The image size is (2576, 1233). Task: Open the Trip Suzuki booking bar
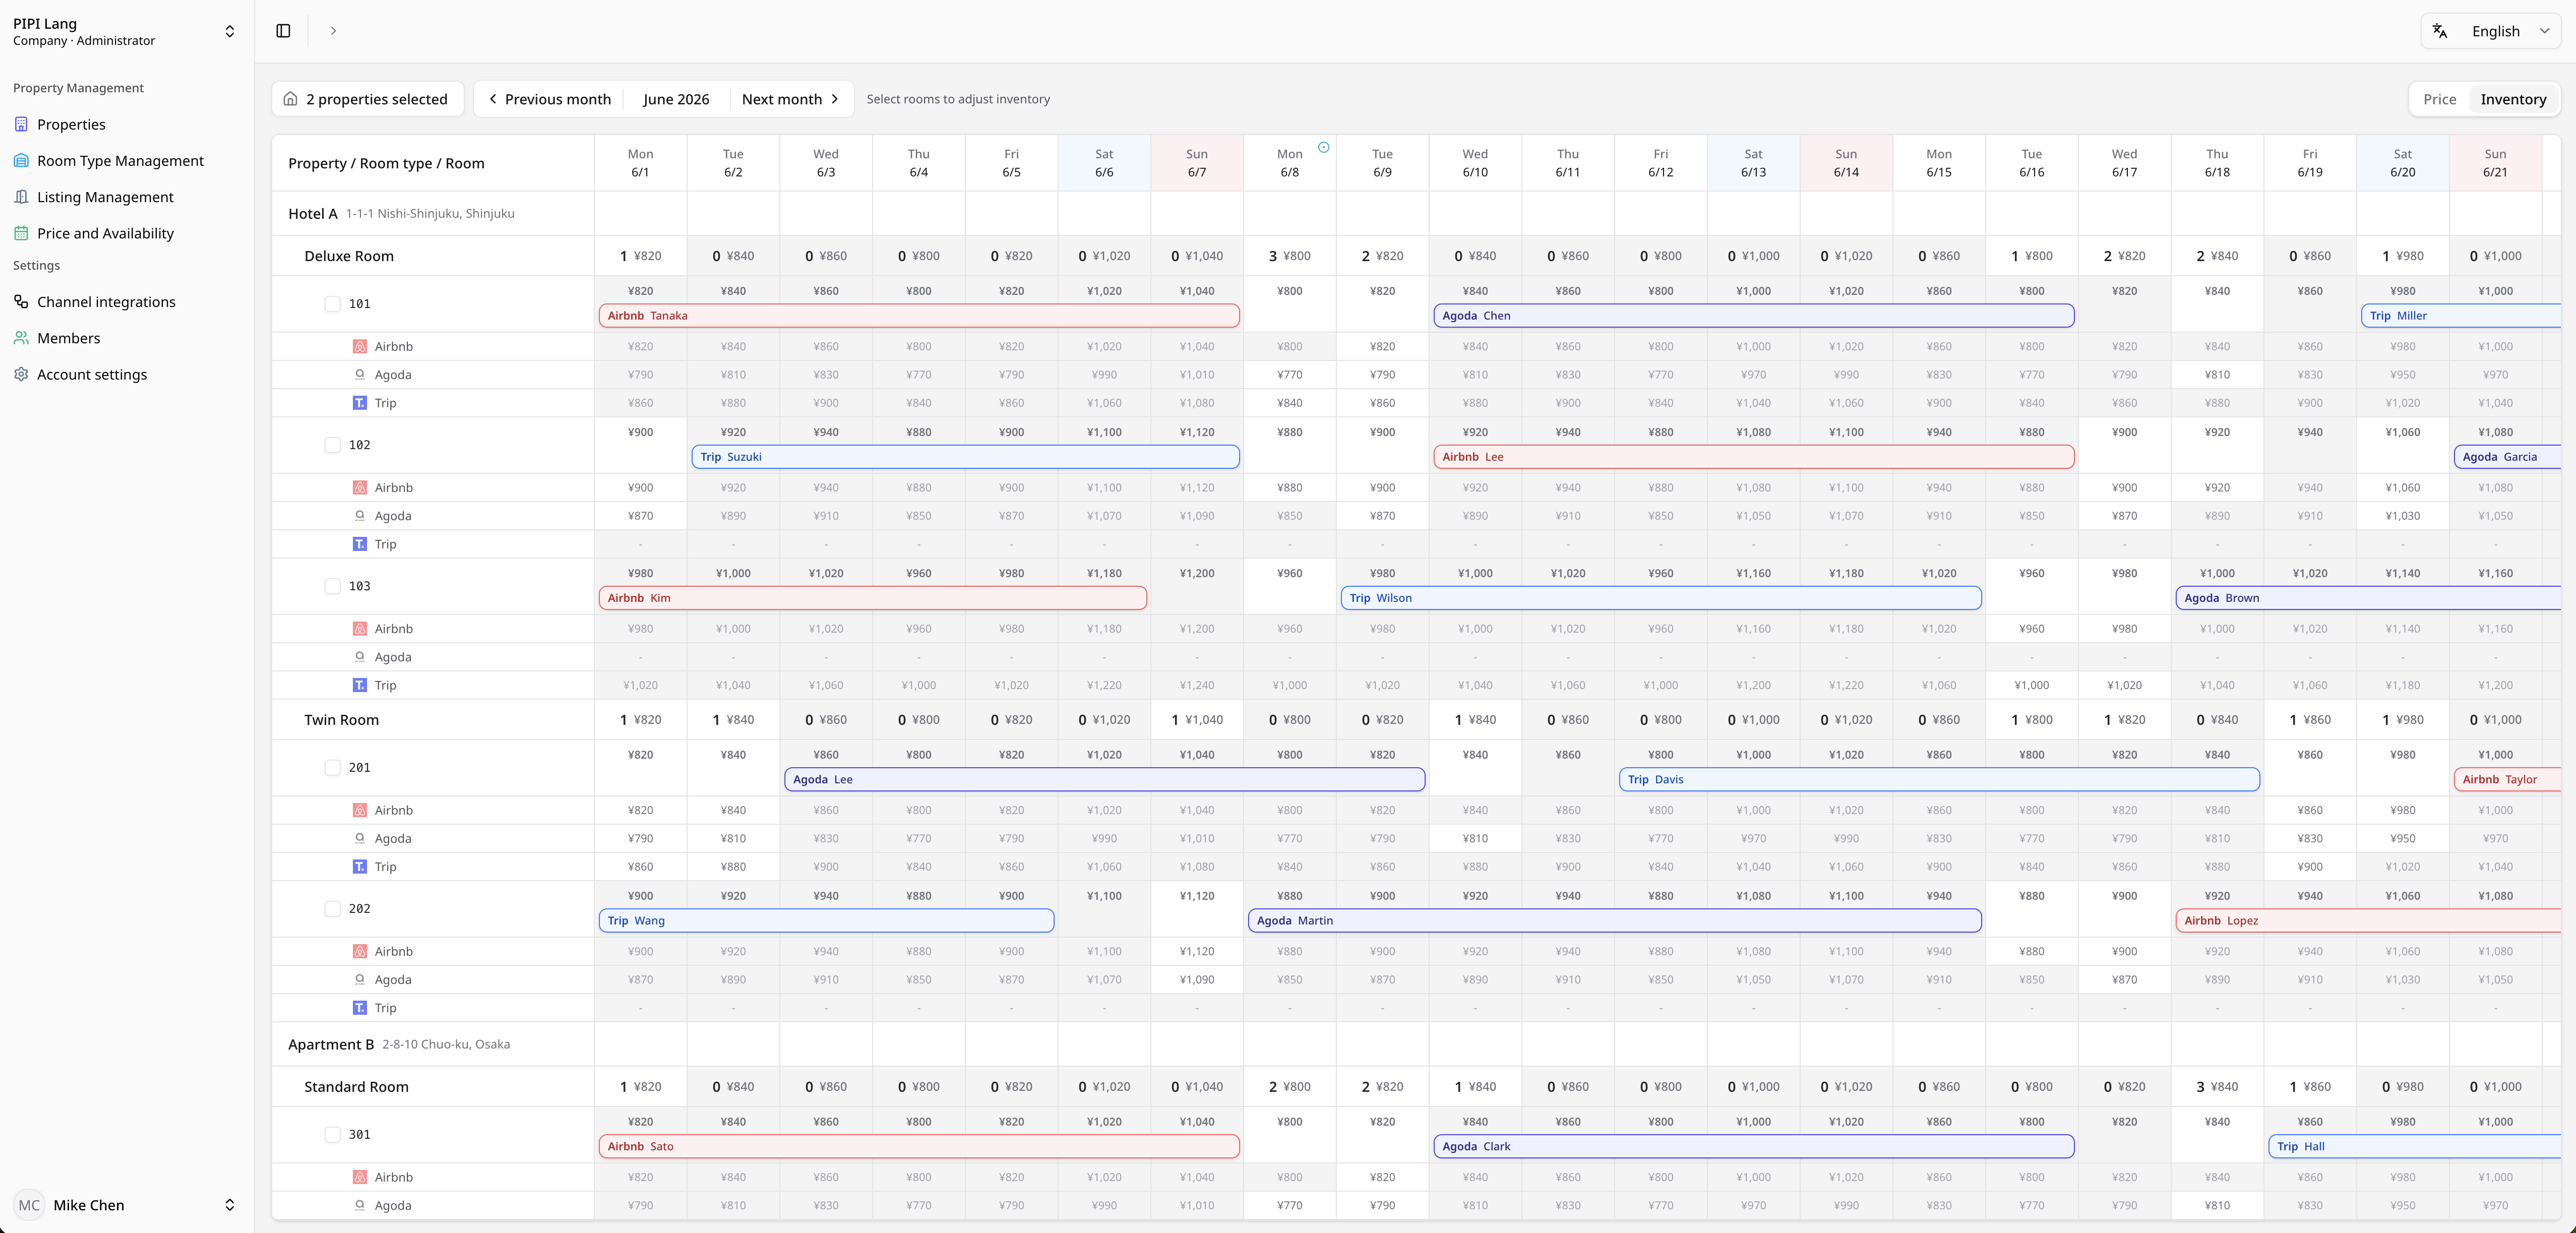click(965, 457)
